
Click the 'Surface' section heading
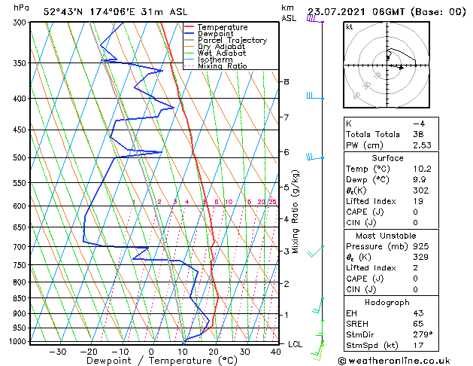click(x=387, y=158)
